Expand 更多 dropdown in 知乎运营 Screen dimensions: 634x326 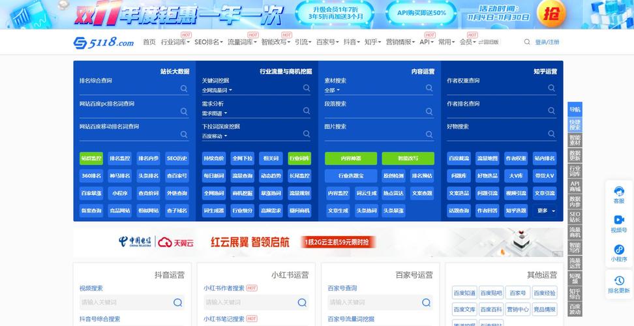point(545,211)
